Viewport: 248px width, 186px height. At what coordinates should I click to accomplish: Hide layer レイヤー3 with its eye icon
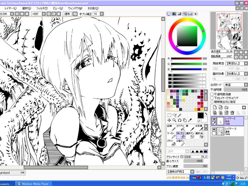[x=214, y=119]
